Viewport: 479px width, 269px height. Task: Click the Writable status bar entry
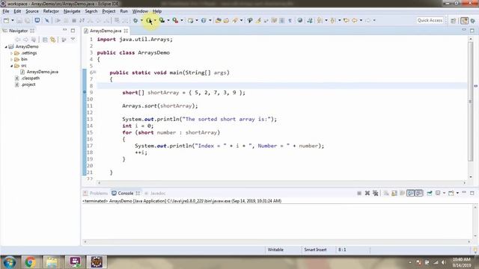[275, 250]
